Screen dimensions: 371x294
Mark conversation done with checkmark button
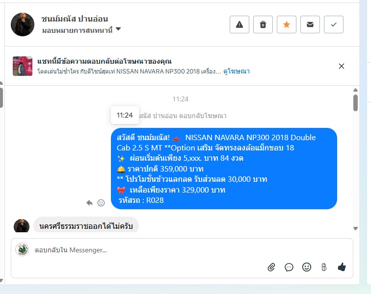tap(334, 24)
